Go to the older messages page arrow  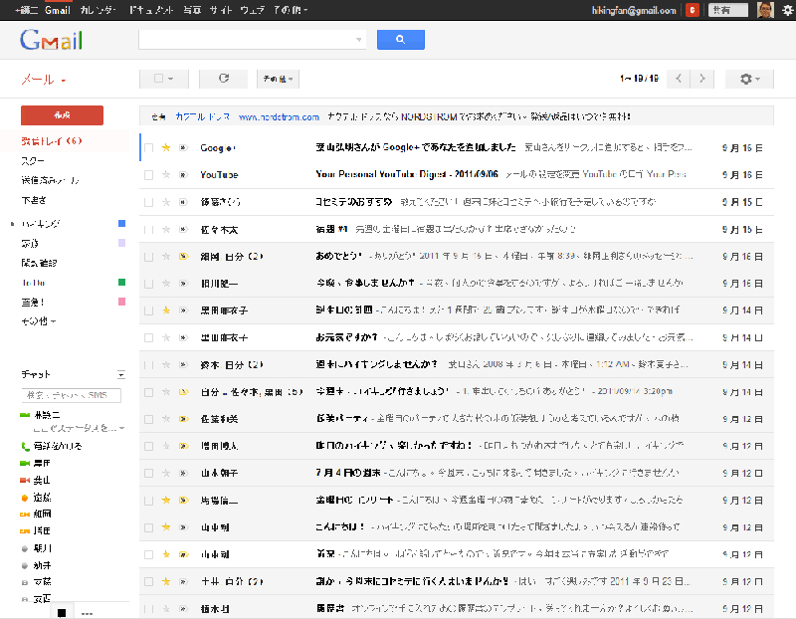pos(702,79)
